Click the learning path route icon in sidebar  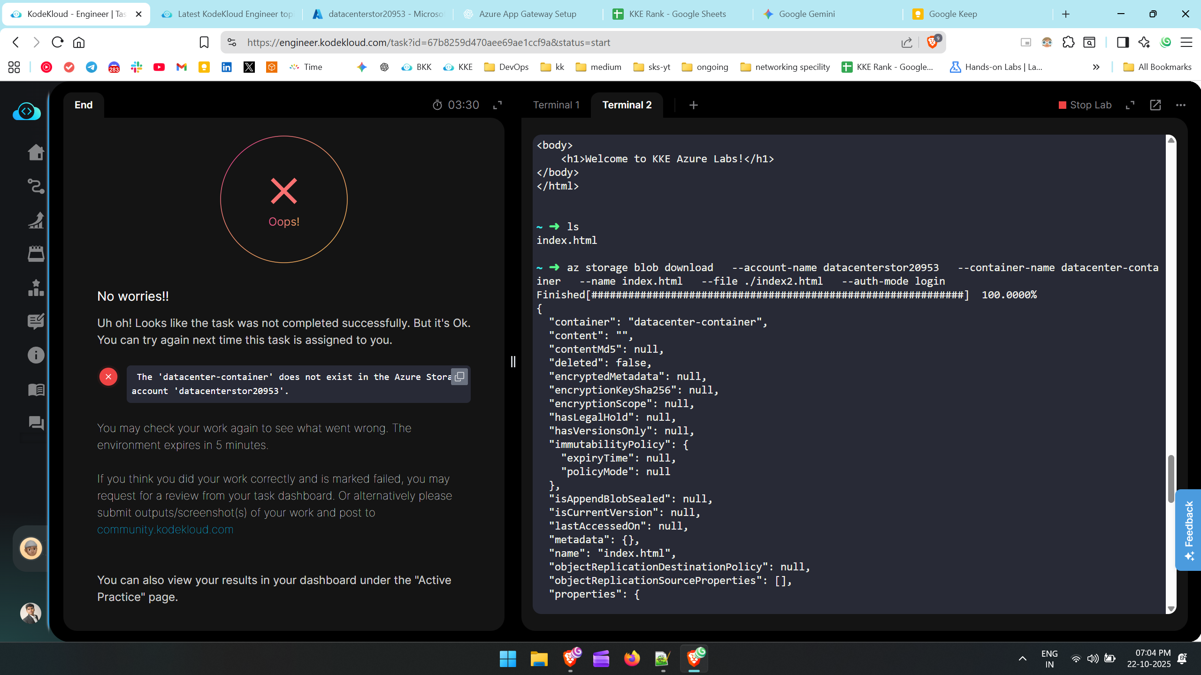pos(36,186)
